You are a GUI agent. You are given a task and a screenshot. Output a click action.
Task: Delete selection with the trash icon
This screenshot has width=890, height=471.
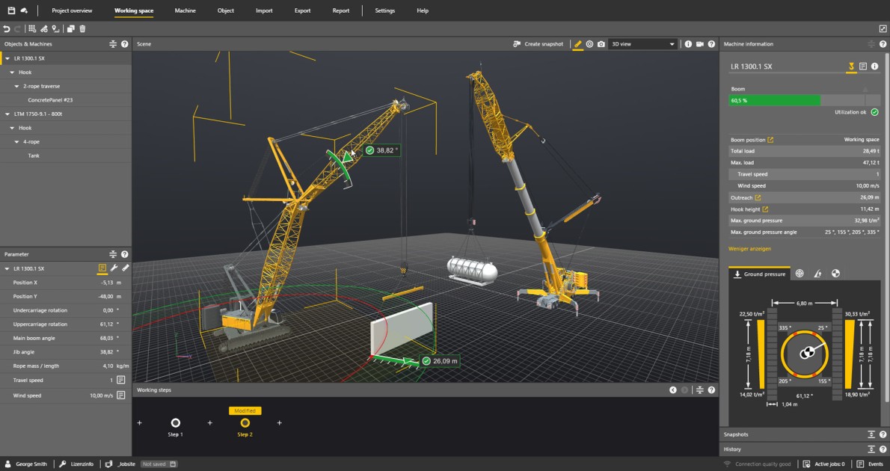click(82, 29)
